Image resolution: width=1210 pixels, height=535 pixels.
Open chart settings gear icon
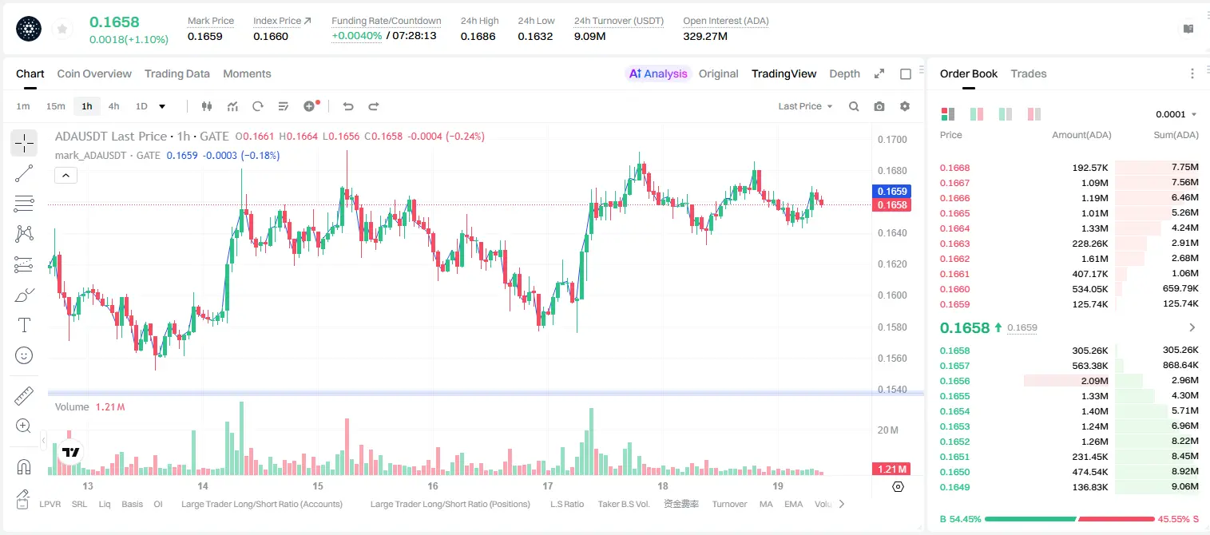[x=905, y=106]
